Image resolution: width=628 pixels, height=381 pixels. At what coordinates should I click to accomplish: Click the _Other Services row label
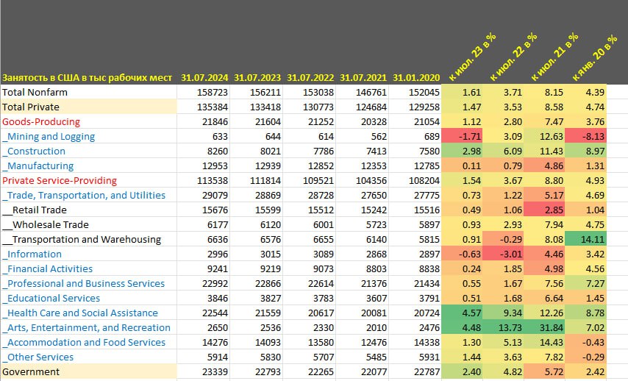[x=38, y=357]
